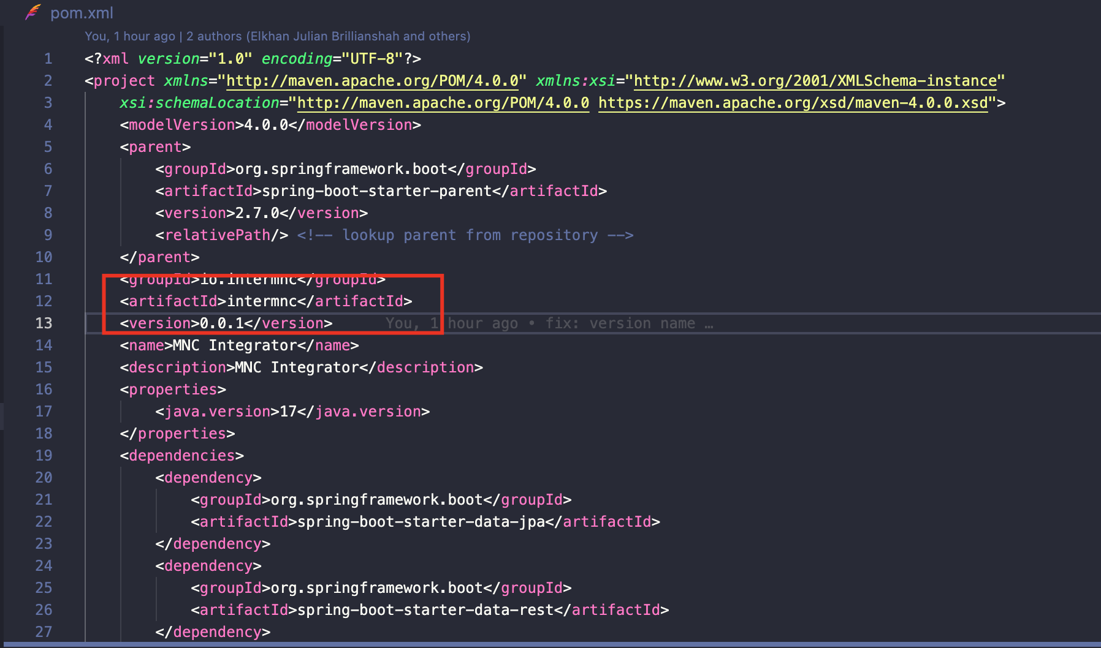1101x648 pixels.
Task: Click the parent version value 2.7.0
Action: coord(257,213)
